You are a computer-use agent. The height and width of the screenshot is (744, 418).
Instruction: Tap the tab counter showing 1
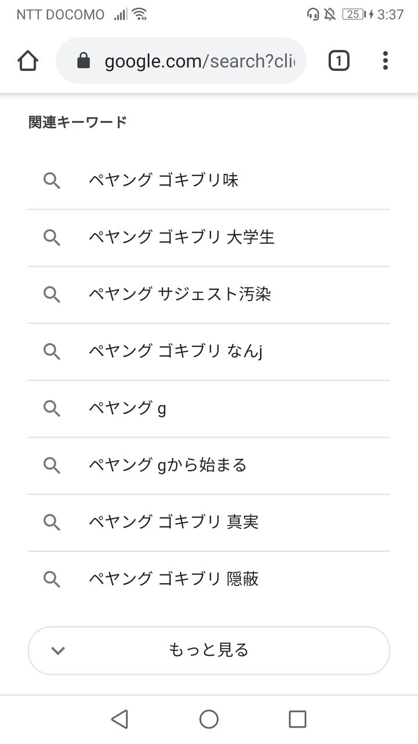[338, 60]
